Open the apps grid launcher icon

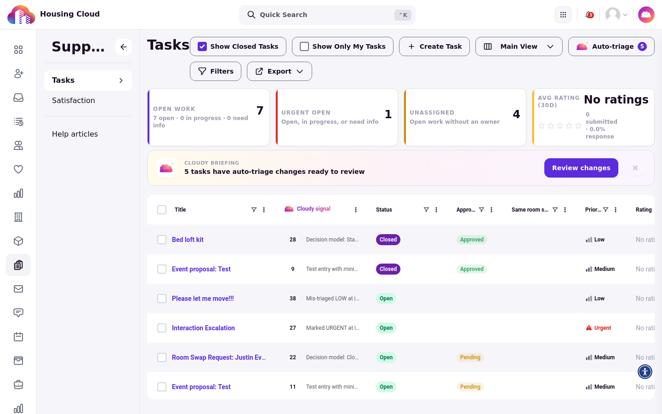[563, 15]
